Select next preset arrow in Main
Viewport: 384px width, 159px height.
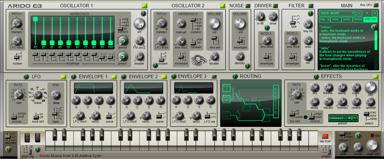(375, 13)
